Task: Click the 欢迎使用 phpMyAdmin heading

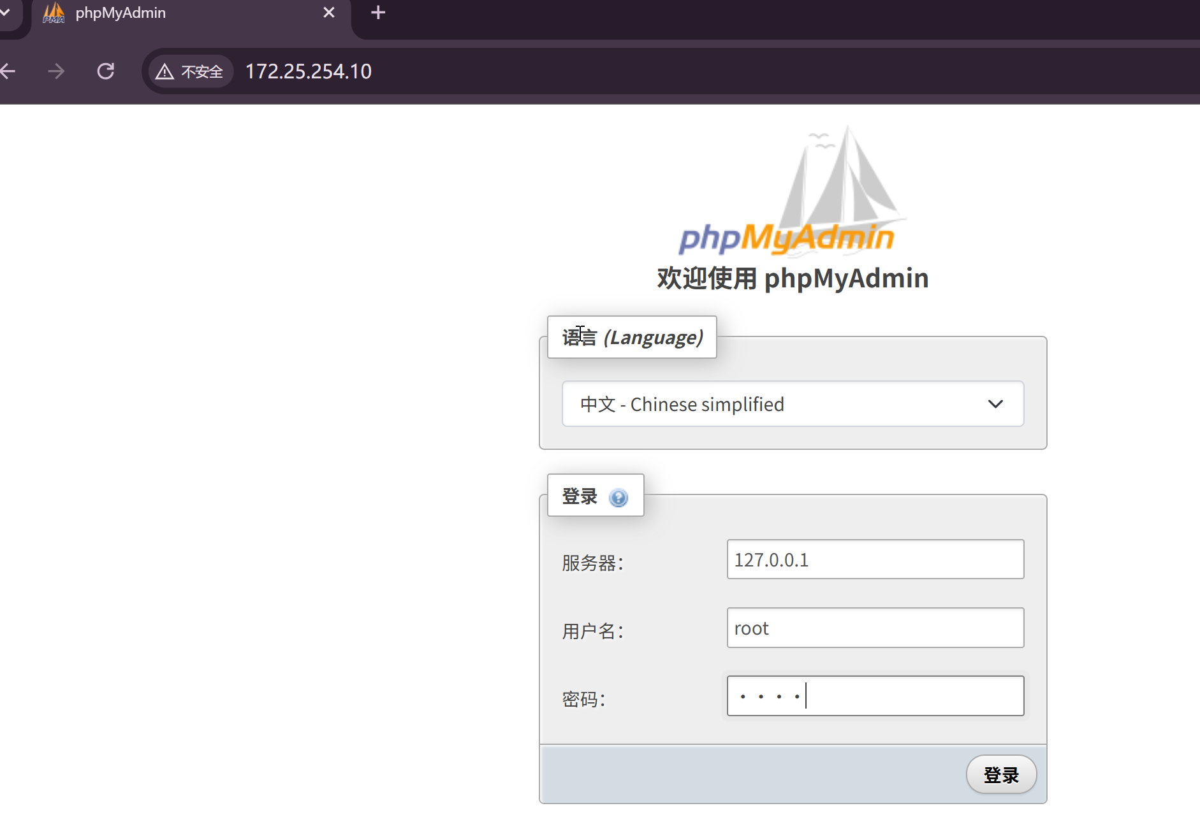Action: coord(793,278)
